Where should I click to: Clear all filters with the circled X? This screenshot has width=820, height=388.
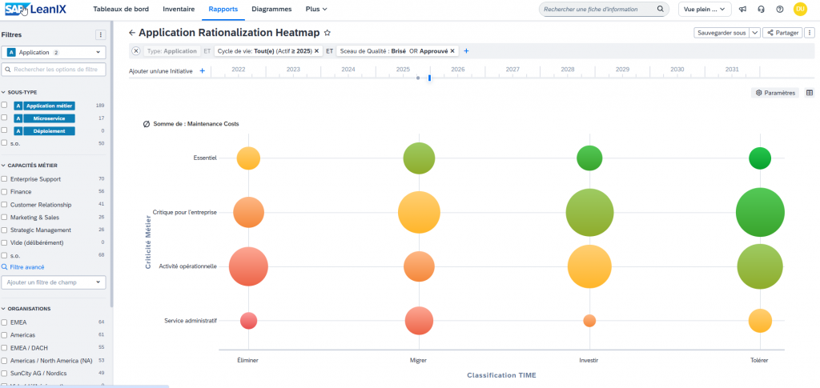[x=135, y=50]
